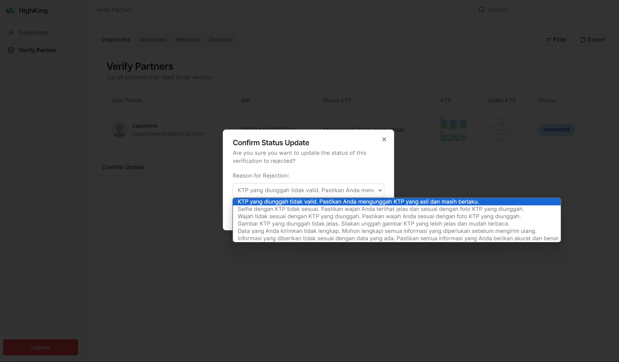619x362 pixels.
Task: Click the search magnifier icon
Action: (481, 10)
